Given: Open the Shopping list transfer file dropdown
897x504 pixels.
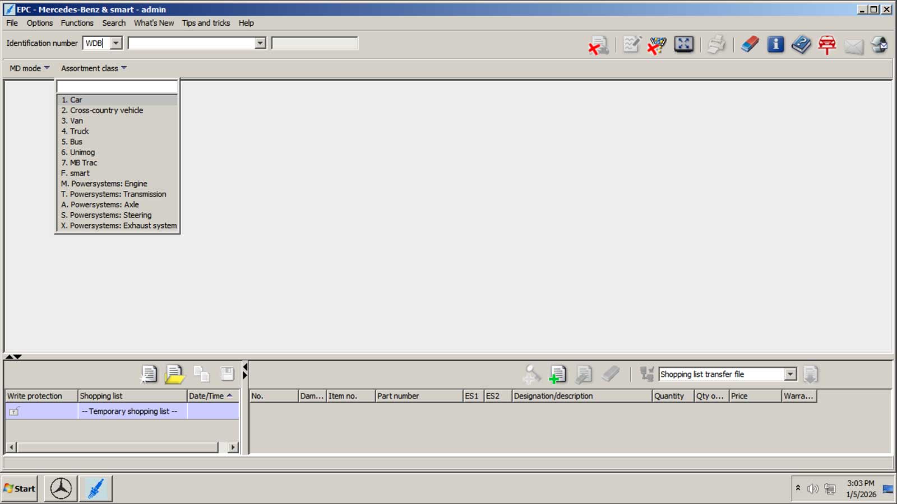Looking at the screenshot, I should coord(790,374).
